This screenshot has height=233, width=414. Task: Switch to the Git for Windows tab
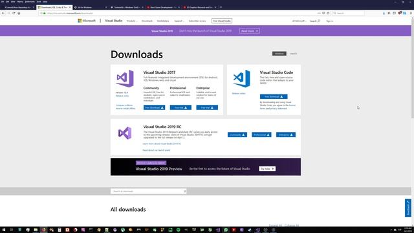pyautogui.click(x=91, y=7)
